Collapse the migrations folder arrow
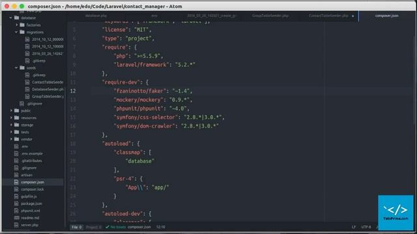Screen dimensions: 417x234 click(16, 32)
